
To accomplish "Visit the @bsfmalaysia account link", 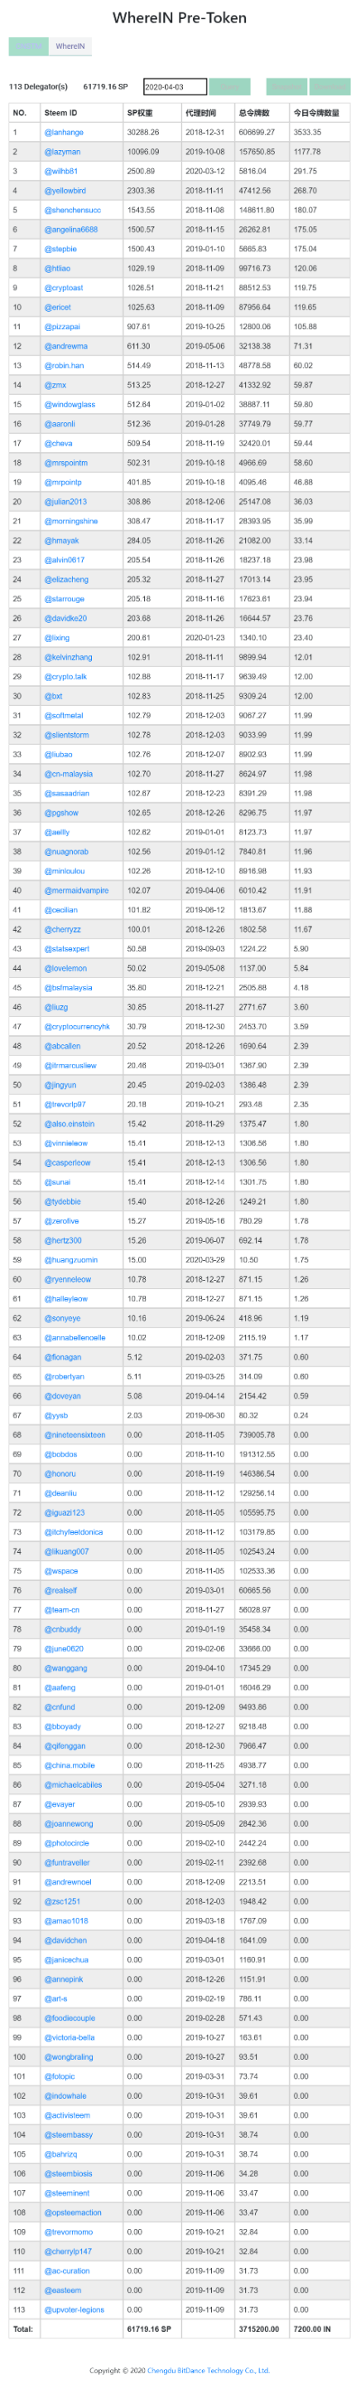I will 69,989.
